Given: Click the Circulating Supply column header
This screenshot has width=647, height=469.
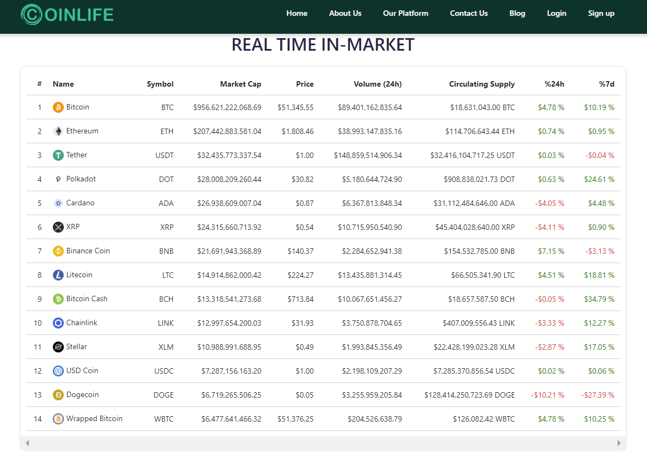Looking at the screenshot, I should tap(482, 84).
